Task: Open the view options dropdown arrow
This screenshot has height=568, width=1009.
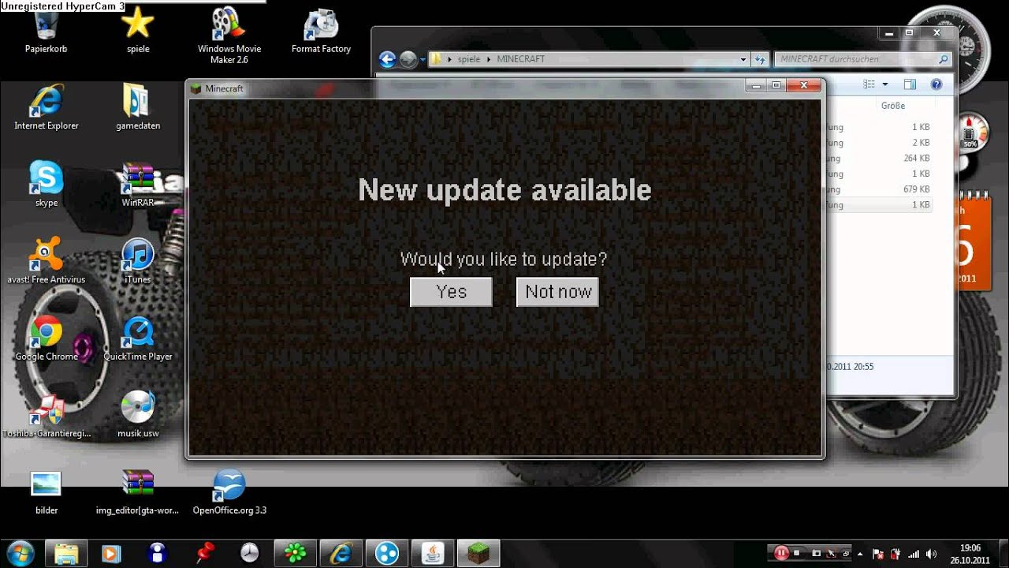Action: point(885,84)
